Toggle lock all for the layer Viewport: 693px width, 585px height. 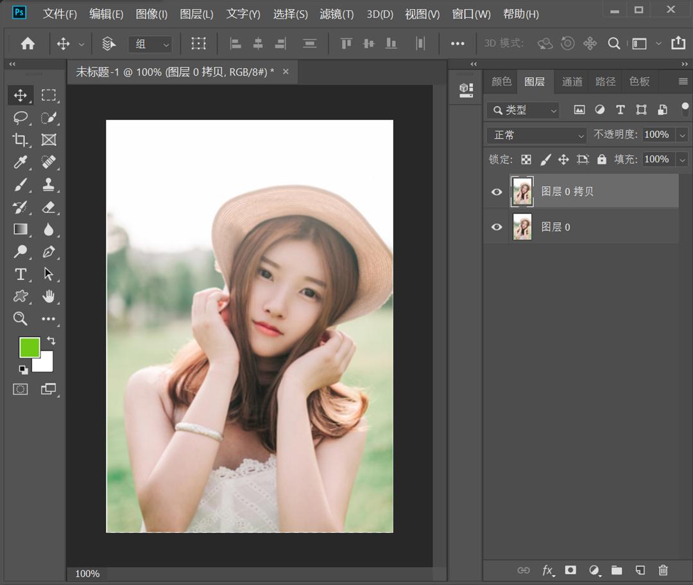(601, 159)
